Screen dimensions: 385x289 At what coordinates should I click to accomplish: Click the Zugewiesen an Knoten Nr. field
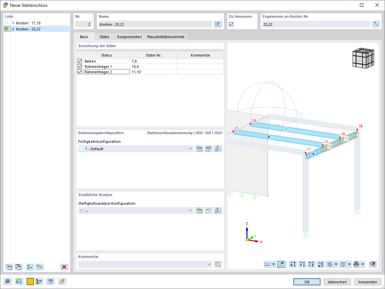(x=316, y=24)
